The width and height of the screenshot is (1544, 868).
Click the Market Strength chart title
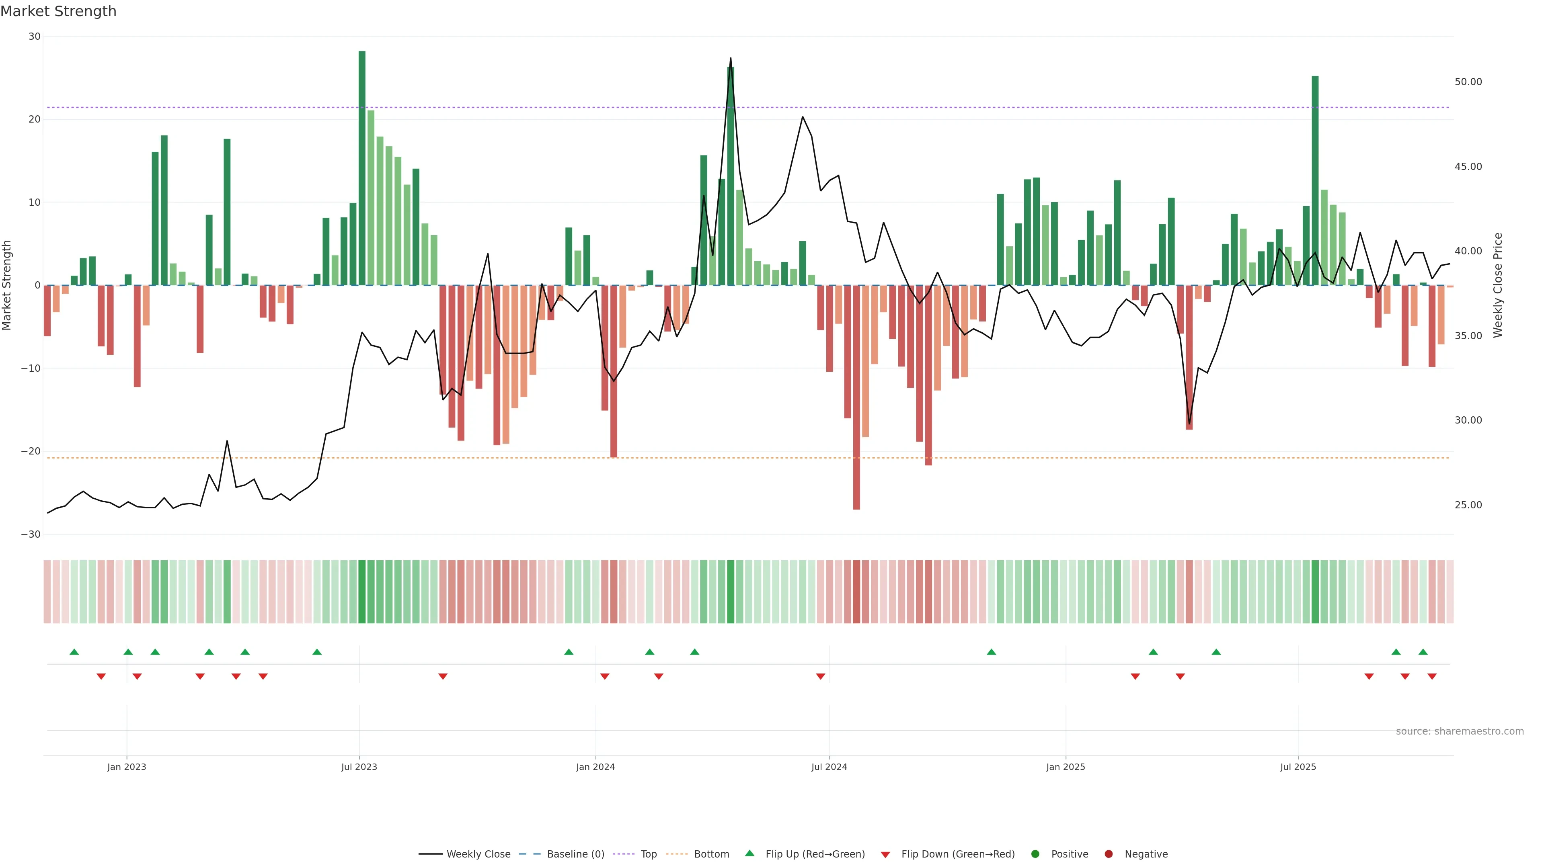coord(58,11)
